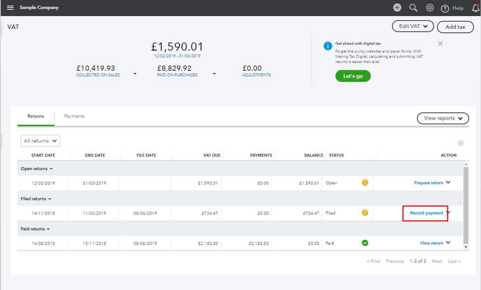Open the hamburger navigation menu
Screen dimensions: 481x290
tap(11, 8)
